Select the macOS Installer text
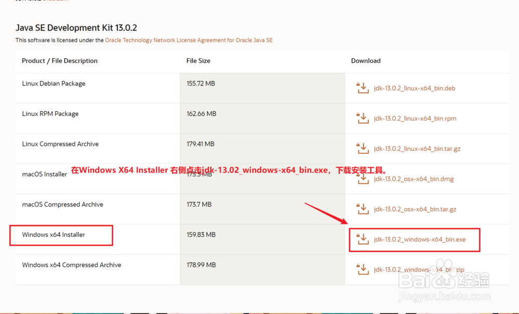The width and height of the screenshot is (519, 314). (44, 174)
